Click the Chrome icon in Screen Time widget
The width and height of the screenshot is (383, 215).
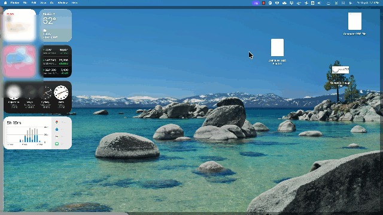(57, 122)
